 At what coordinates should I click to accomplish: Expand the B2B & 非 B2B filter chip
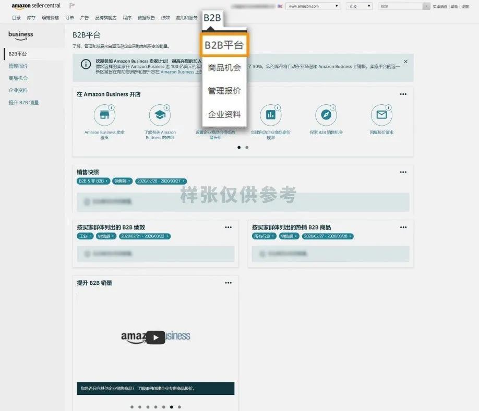[x=93, y=181]
